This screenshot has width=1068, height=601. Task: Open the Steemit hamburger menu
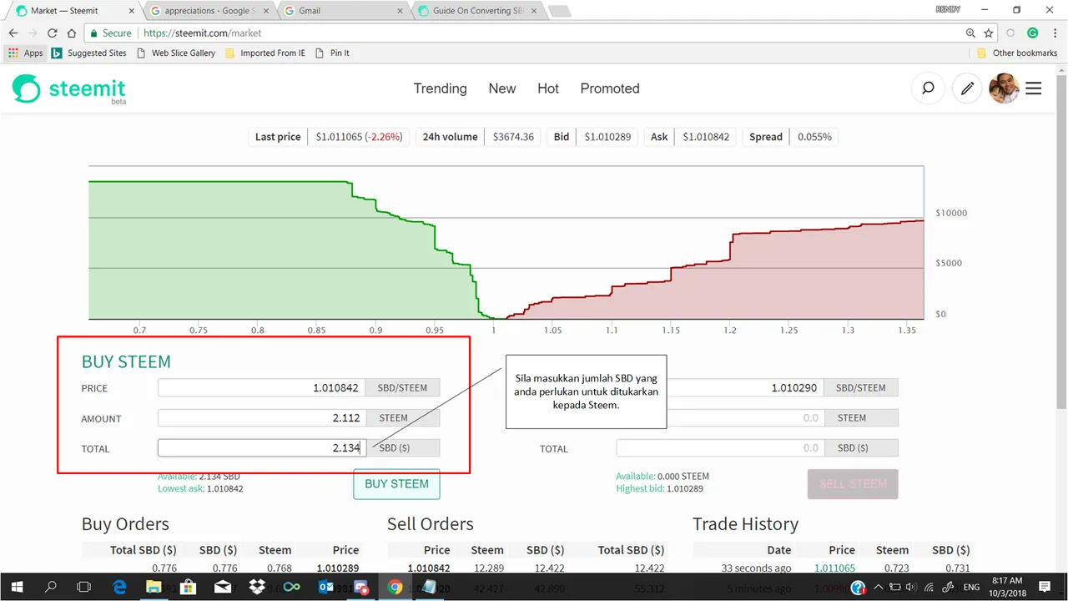coord(1034,88)
